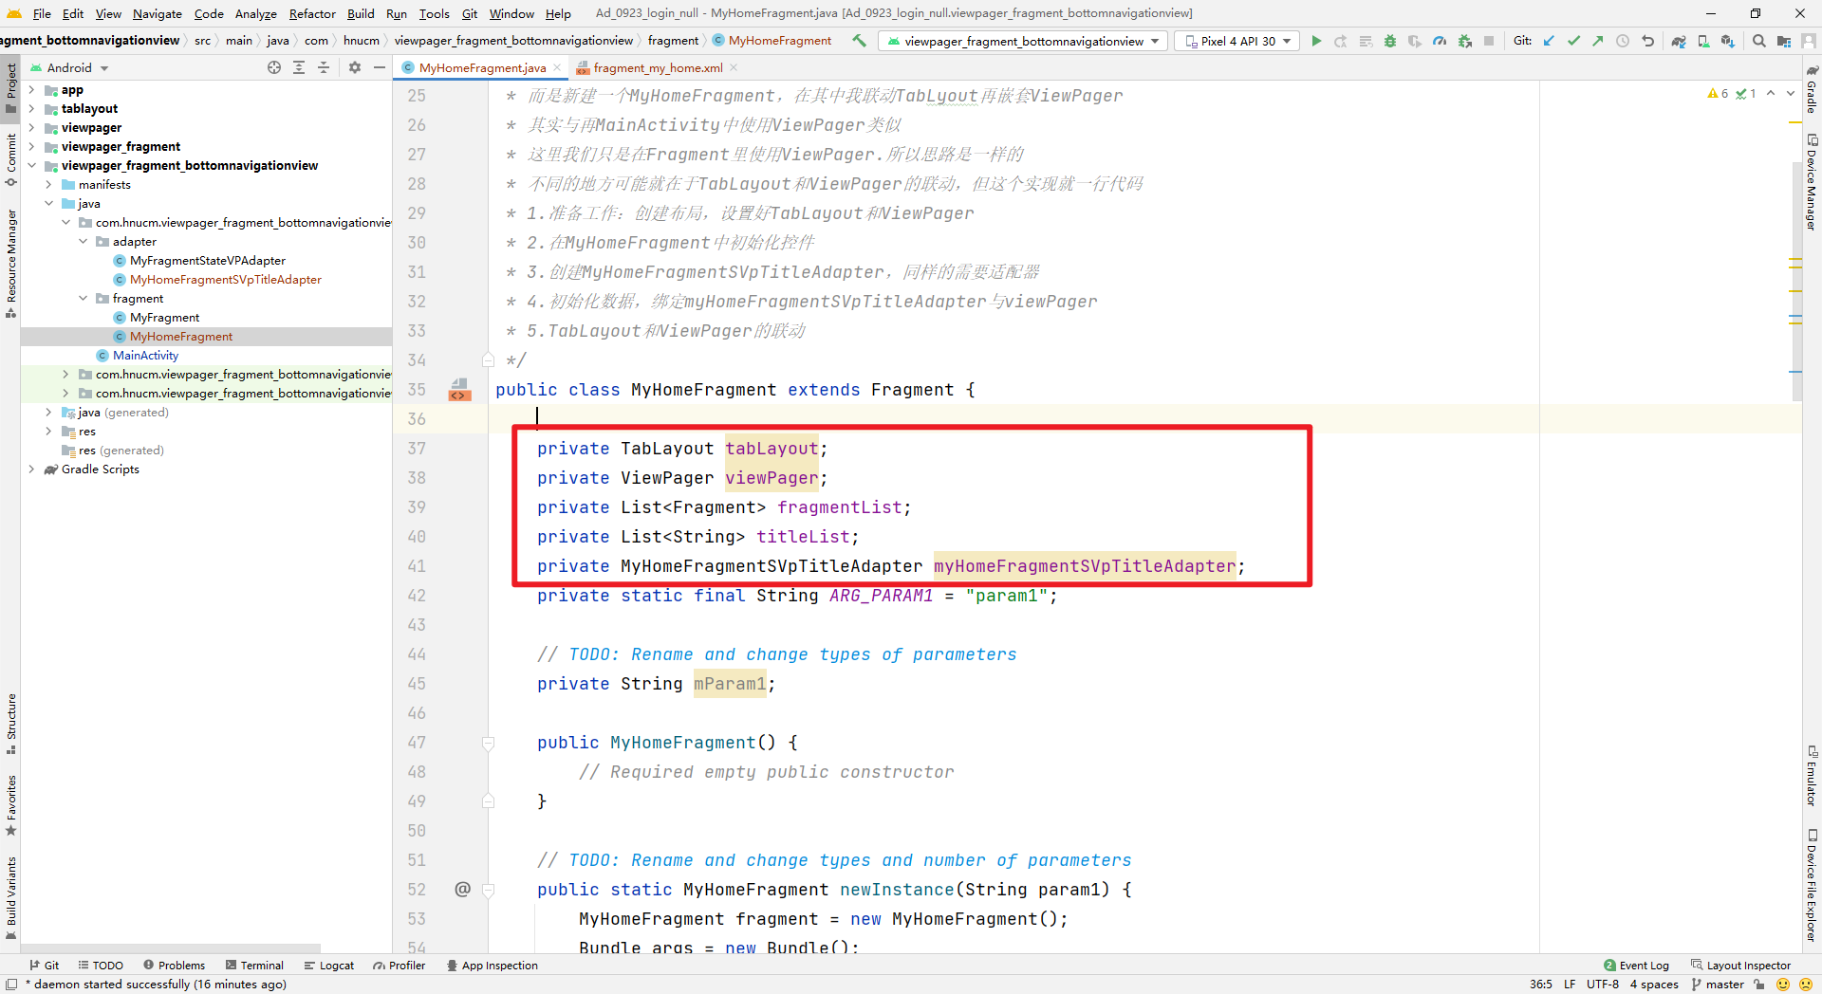Open the Pixel 4 API 30 device dropdown

pyautogui.click(x=1238, y=41)
